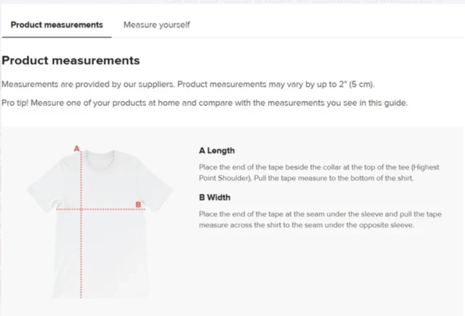This screenshot has height=316, width=465.
Task: Click the Product measurements section heading
Action: 71,60
